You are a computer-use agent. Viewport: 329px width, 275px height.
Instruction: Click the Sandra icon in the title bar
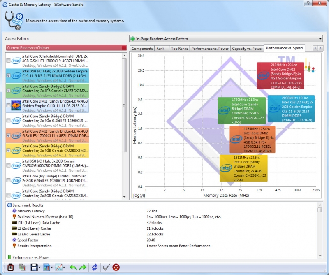tap(5, 5)
